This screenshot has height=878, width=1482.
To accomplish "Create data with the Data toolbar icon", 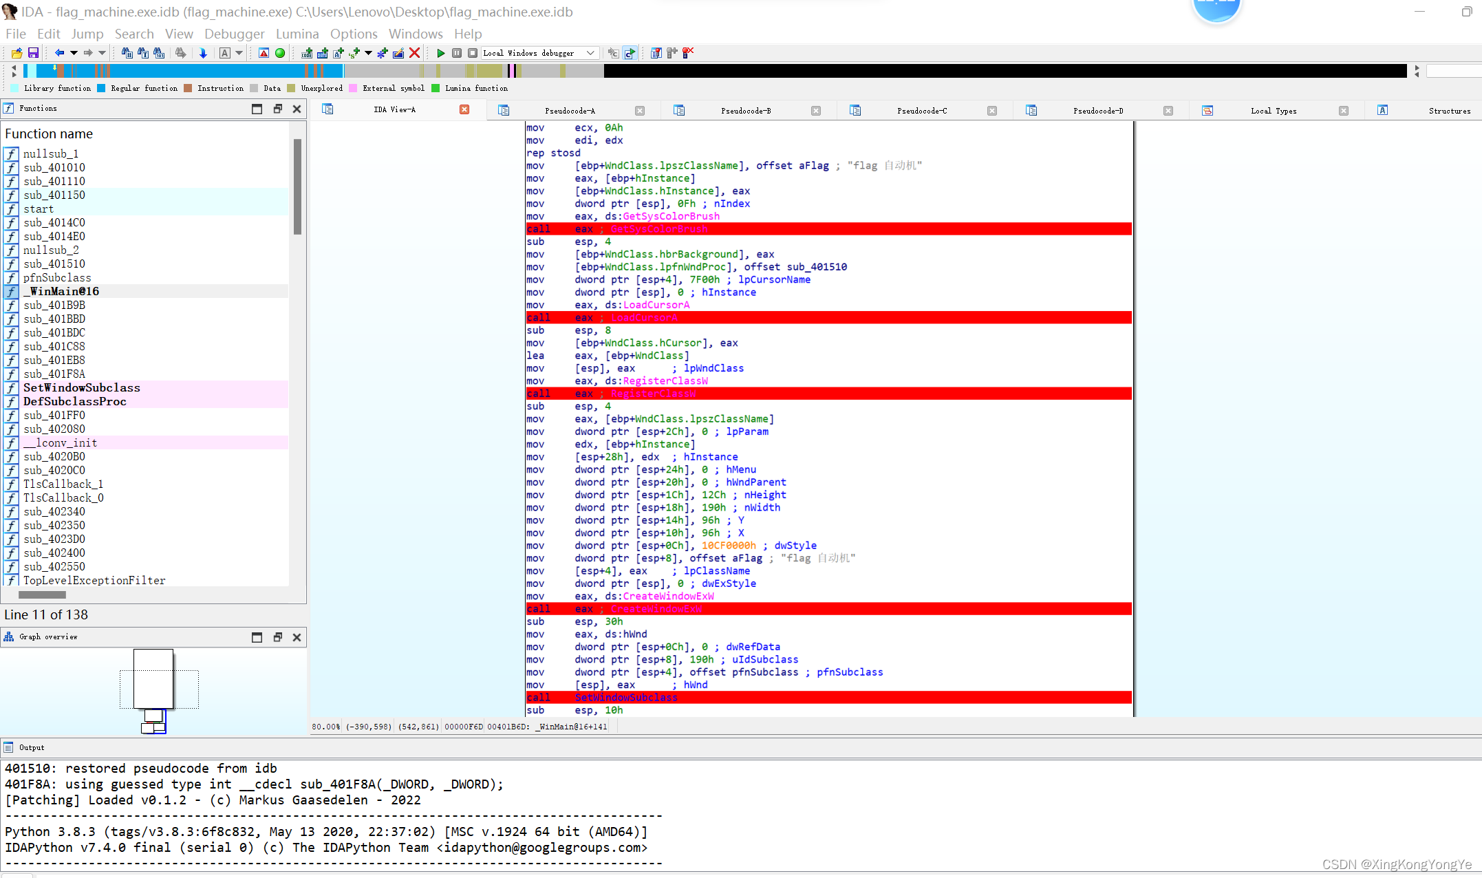I will 321,53.
